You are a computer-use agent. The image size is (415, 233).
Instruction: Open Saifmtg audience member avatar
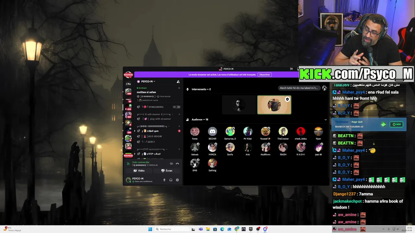pos(212,163)
